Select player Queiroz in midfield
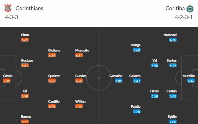Image resolution: width=198 pixels, height=124 pixels. [x=54, y=76]
